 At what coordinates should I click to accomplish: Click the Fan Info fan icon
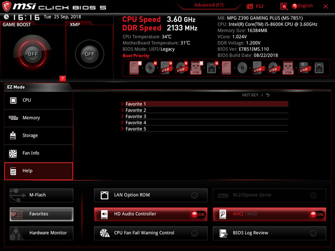point(13,153)
